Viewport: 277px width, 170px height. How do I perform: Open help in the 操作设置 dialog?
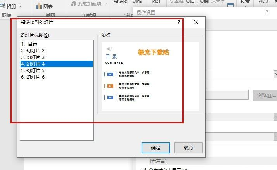[267, 12]
